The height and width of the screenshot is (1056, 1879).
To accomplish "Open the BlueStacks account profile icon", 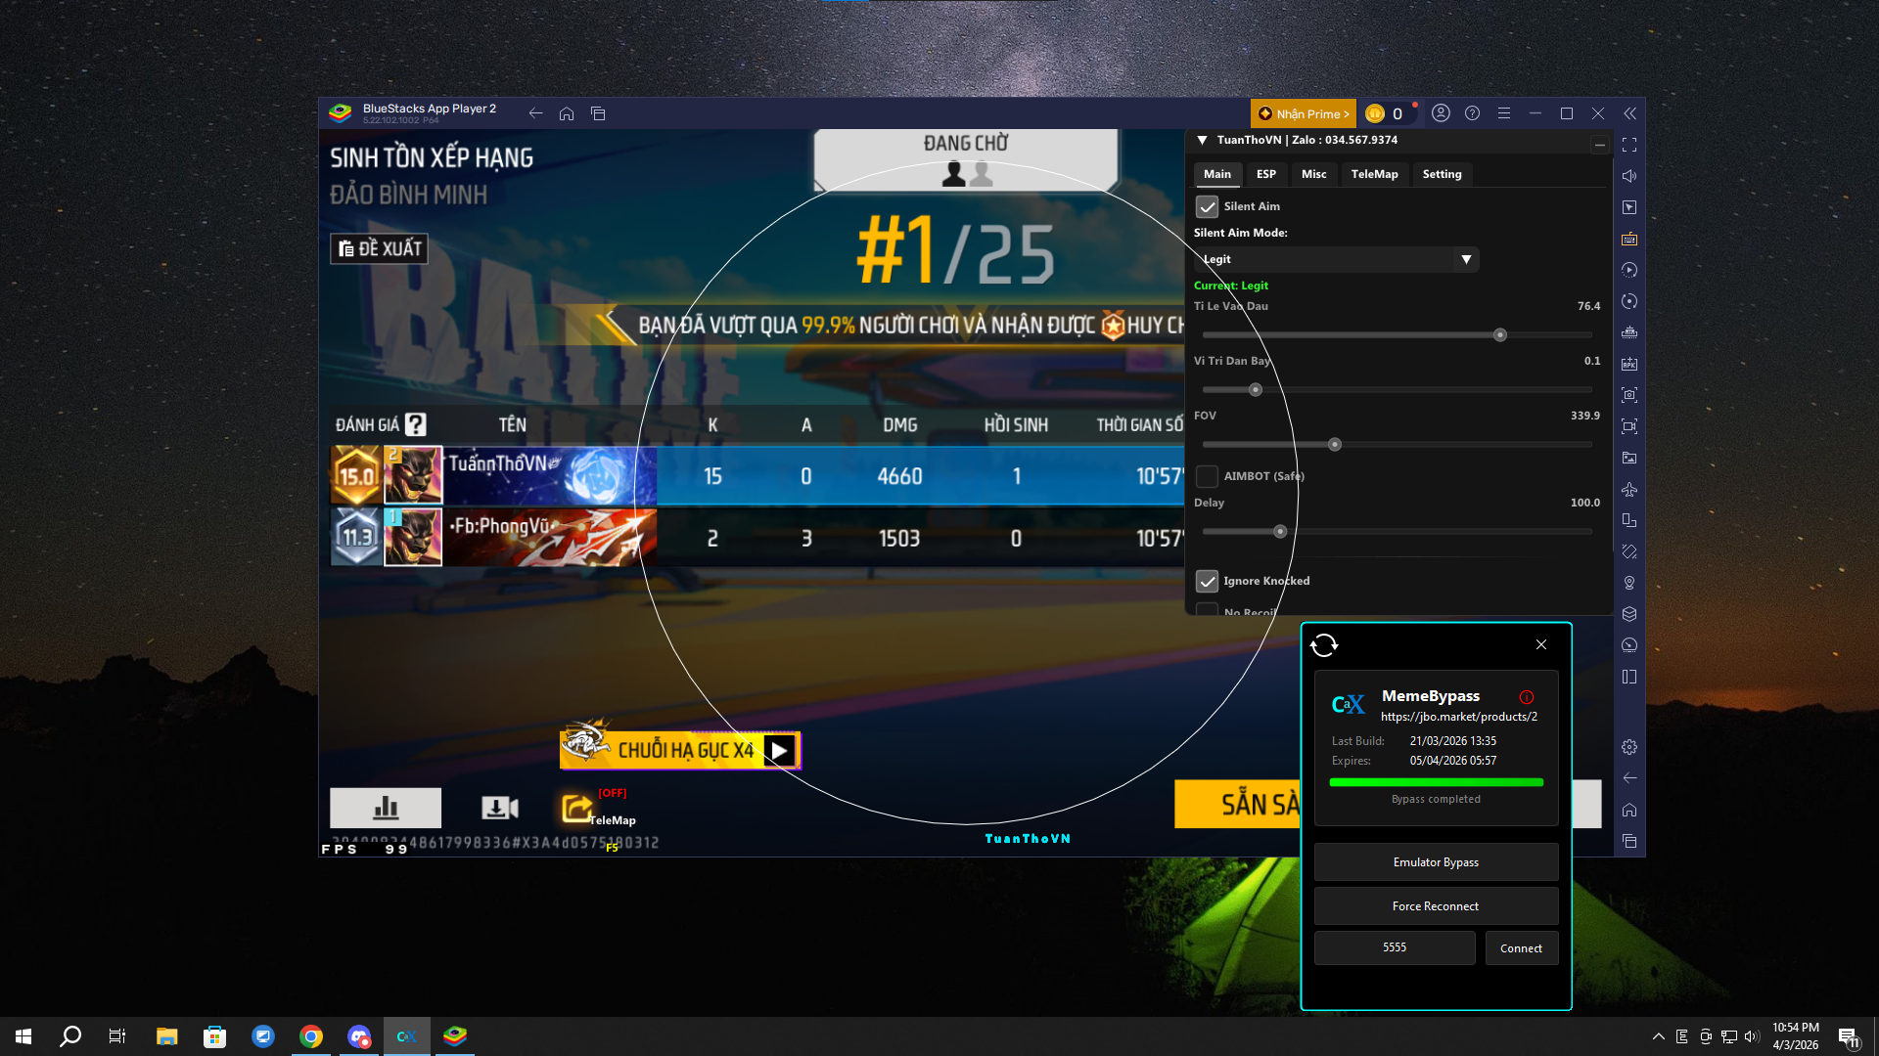I will (x=1441, y=113).
